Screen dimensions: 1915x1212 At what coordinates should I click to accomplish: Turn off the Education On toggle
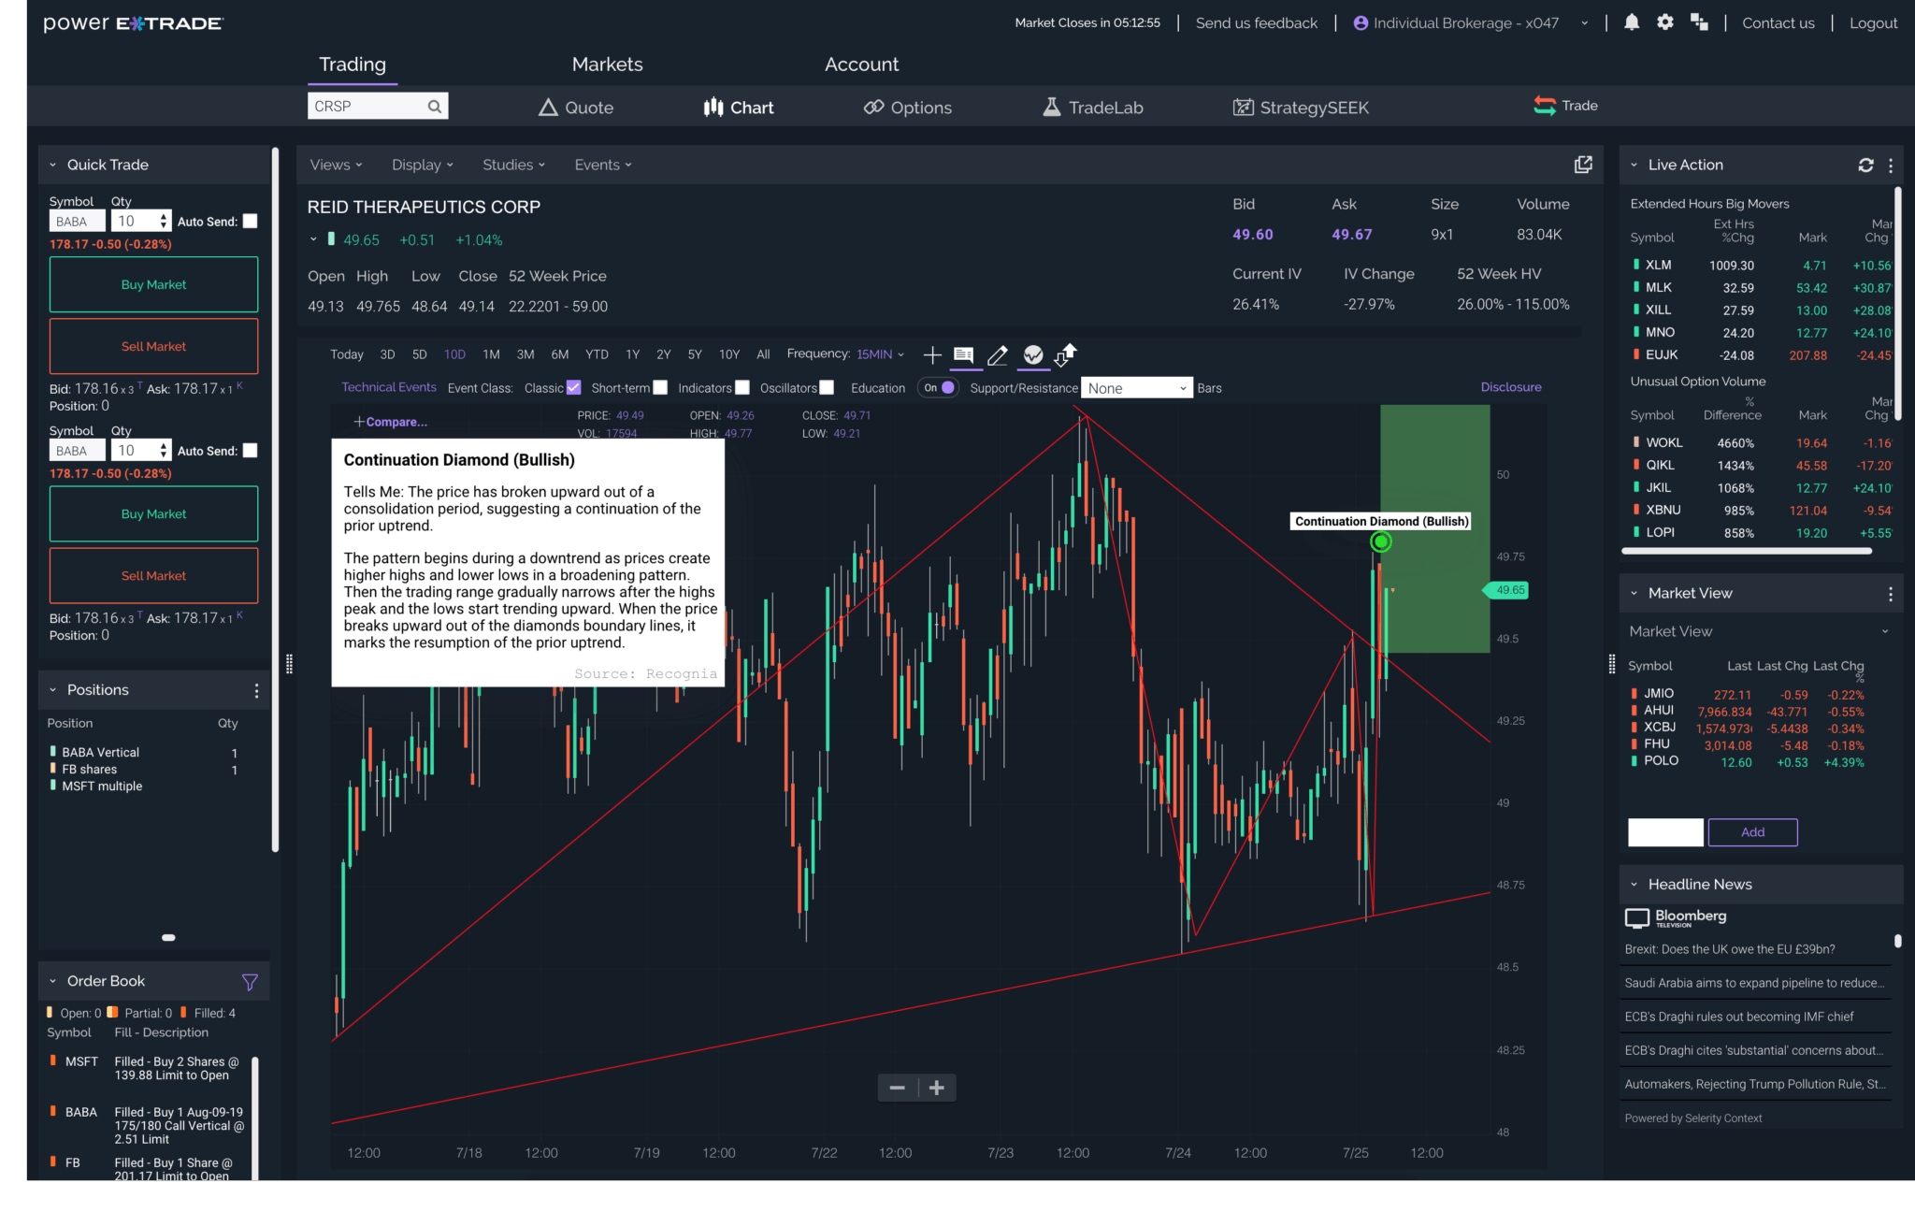938,387
